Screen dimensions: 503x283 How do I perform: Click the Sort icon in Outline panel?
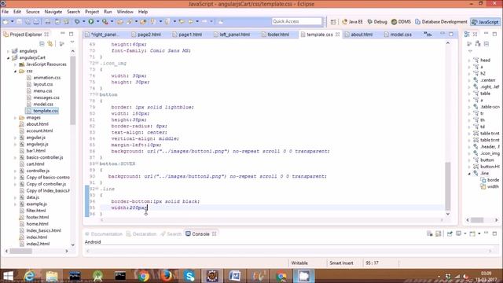478,44
